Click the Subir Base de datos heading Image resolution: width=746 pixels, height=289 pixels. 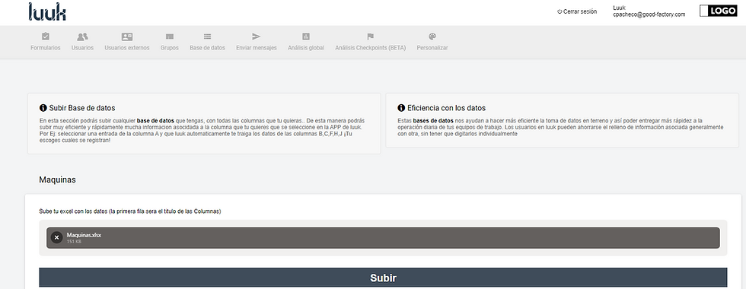pos(82,108)
